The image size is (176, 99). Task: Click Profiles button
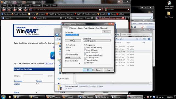[73, 41]
